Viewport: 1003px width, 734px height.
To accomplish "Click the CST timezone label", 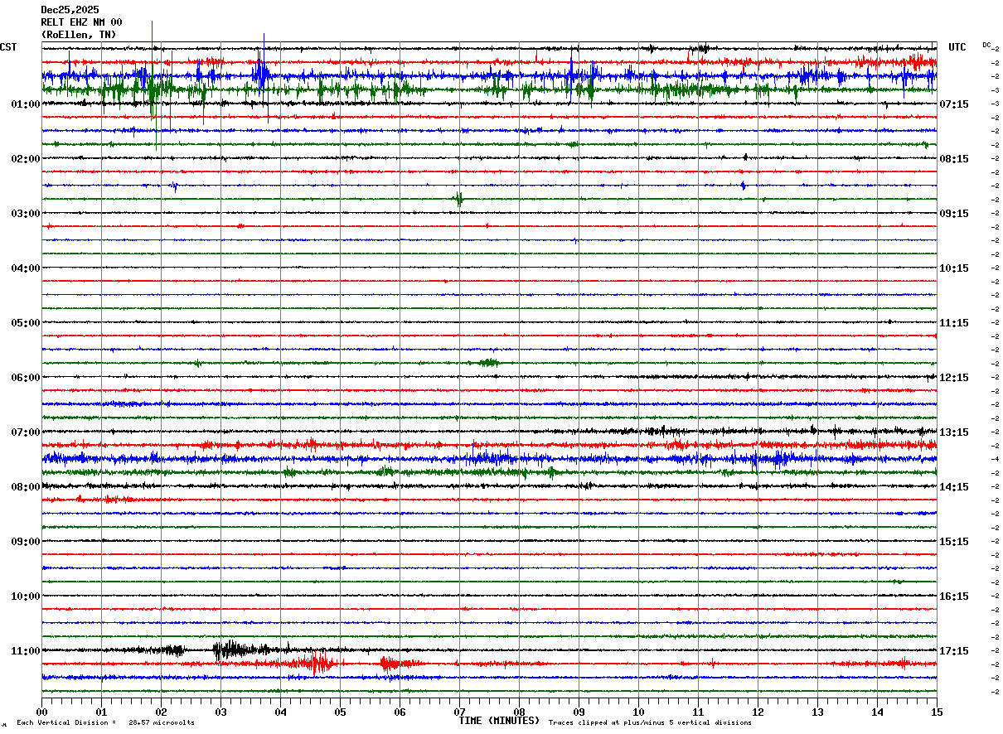I will coord(8,47).
